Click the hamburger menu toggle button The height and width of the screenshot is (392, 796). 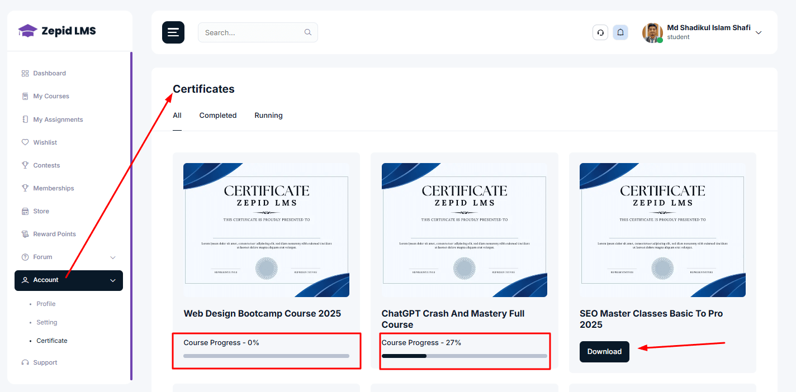click(173, 32)
